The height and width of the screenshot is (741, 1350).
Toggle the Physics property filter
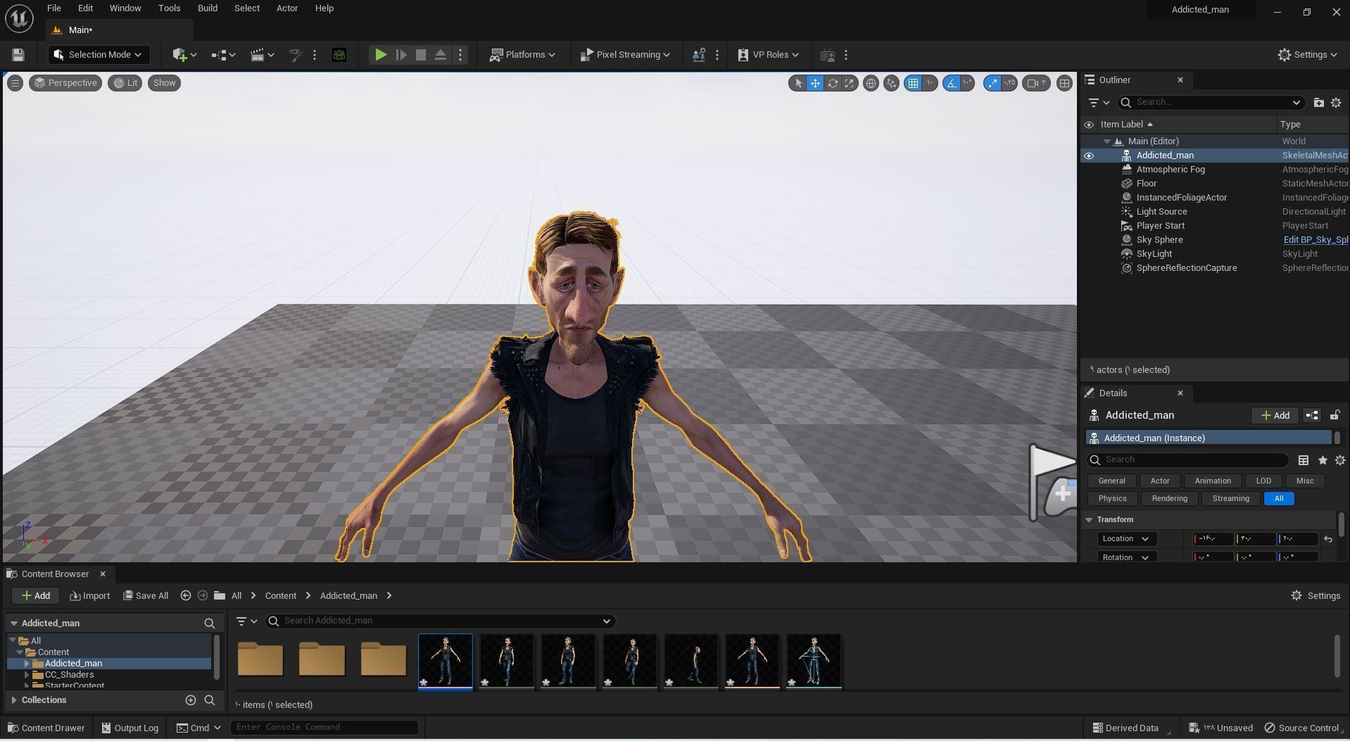pos(1112,499)
